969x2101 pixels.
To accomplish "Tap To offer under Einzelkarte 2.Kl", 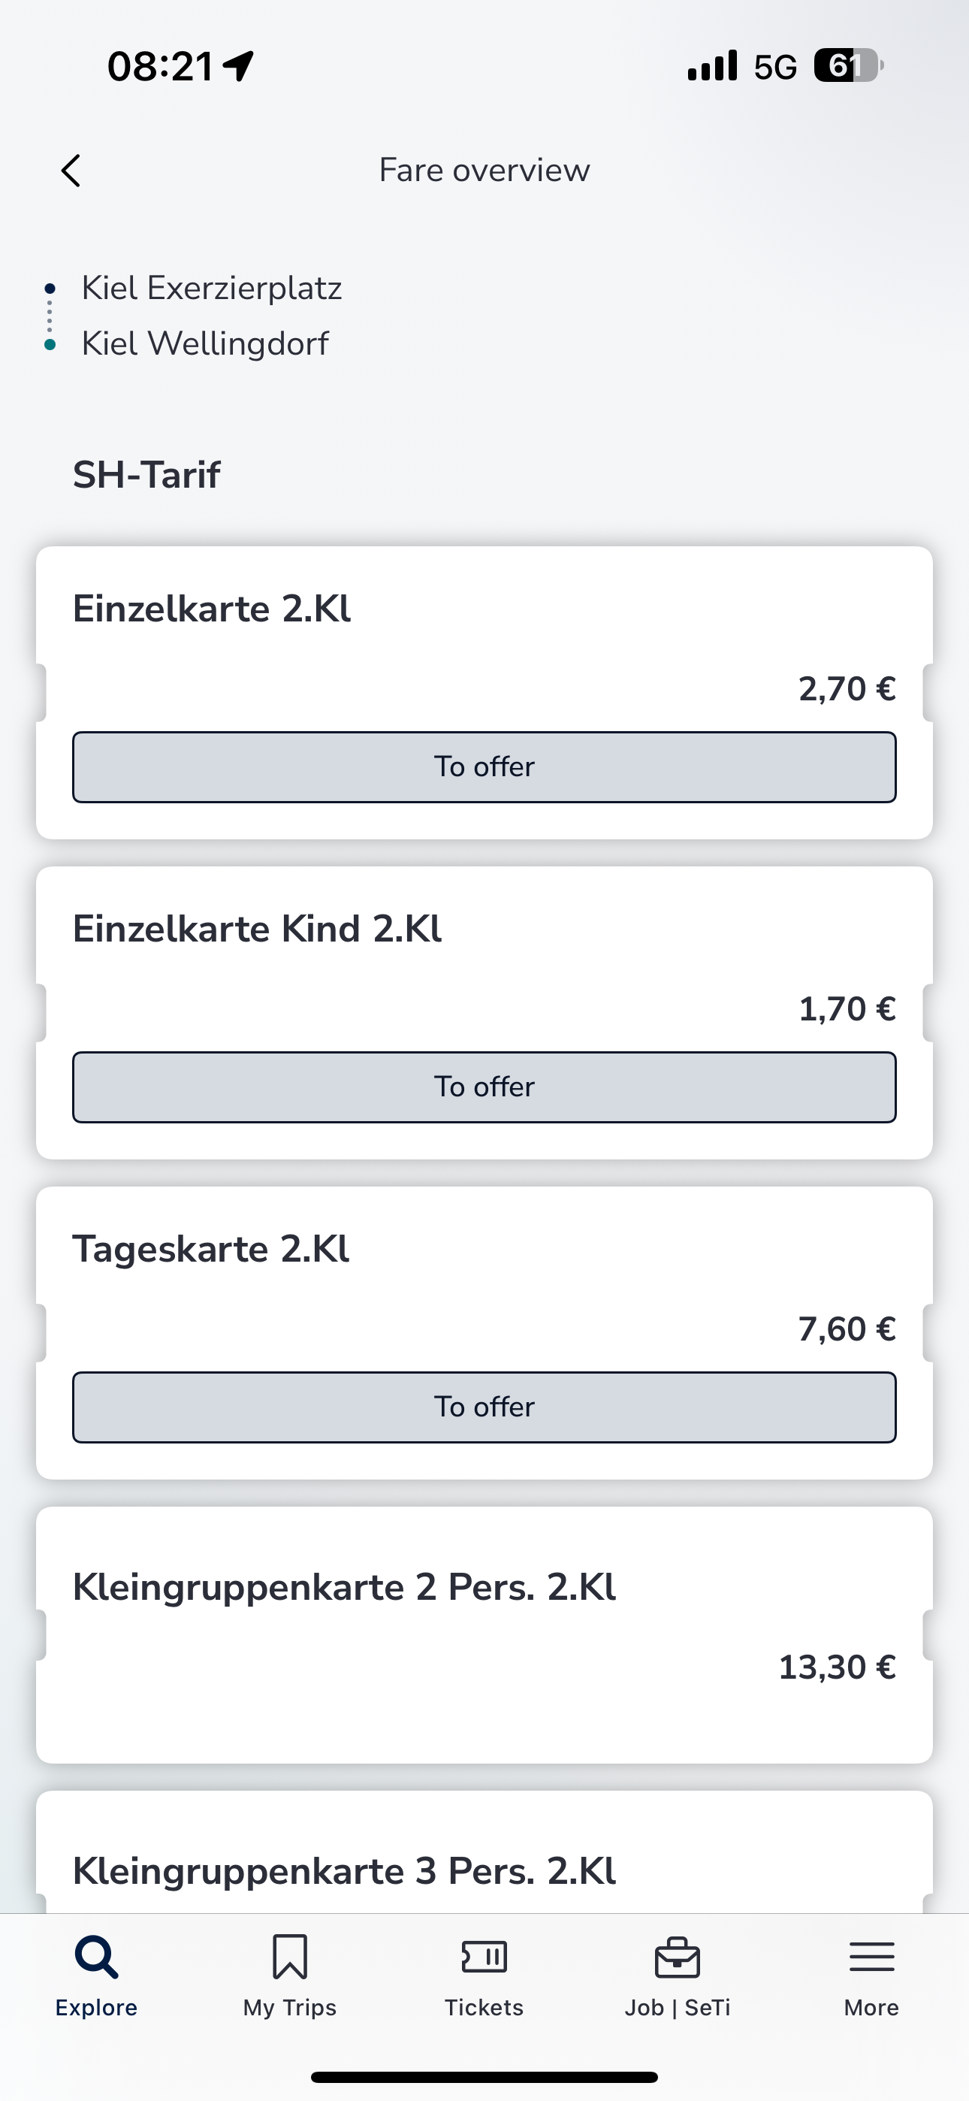I will 484,766.
